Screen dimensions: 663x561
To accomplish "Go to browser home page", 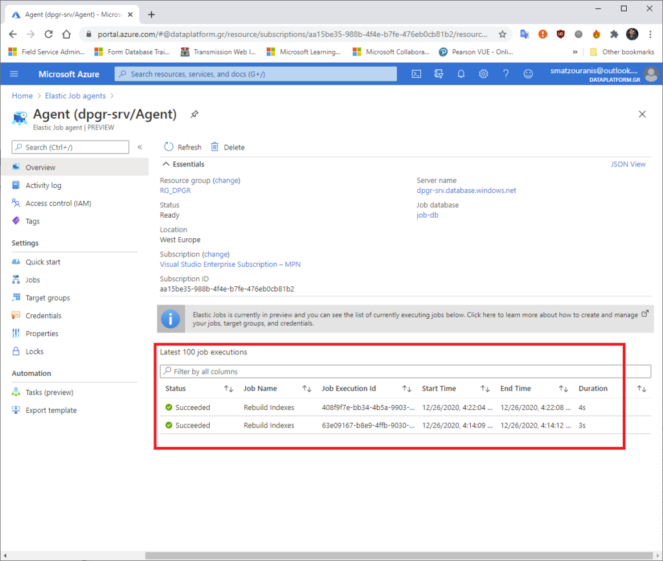I will [x=67, y=34].
